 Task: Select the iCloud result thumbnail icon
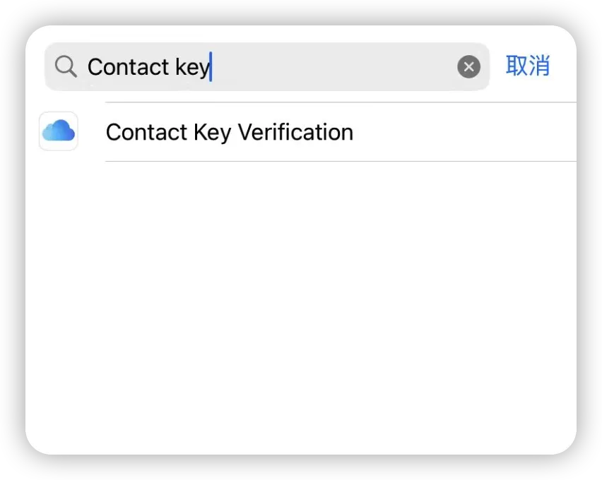coord(59,131)
